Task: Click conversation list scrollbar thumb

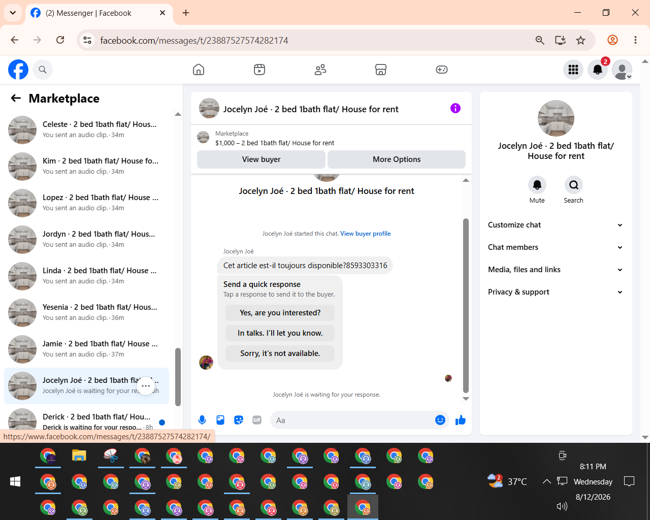Action: click(178, 377)
